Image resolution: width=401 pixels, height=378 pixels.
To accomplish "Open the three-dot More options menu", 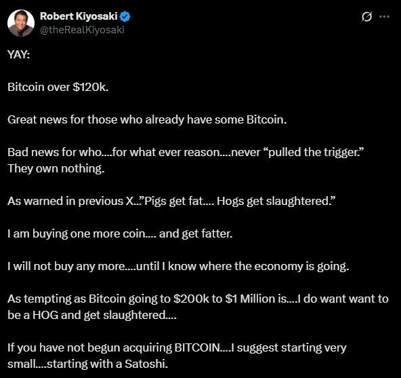I will (x=384, y=17).
